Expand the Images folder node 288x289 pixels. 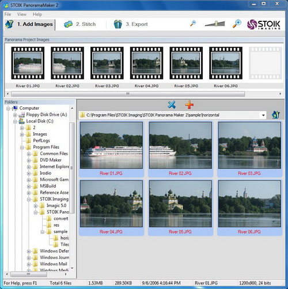pos(22,134)
